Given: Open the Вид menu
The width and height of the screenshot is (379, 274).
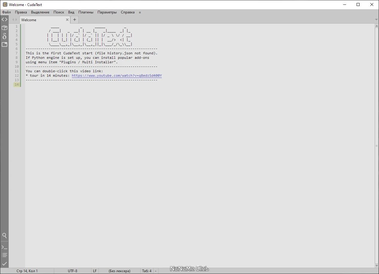Looking at the screenshot, I should click(x=71, y=12).
